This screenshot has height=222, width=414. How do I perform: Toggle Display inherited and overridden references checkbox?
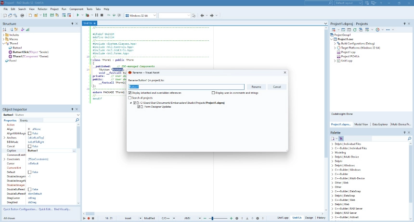pyautogui.click(x=130, y=93)
